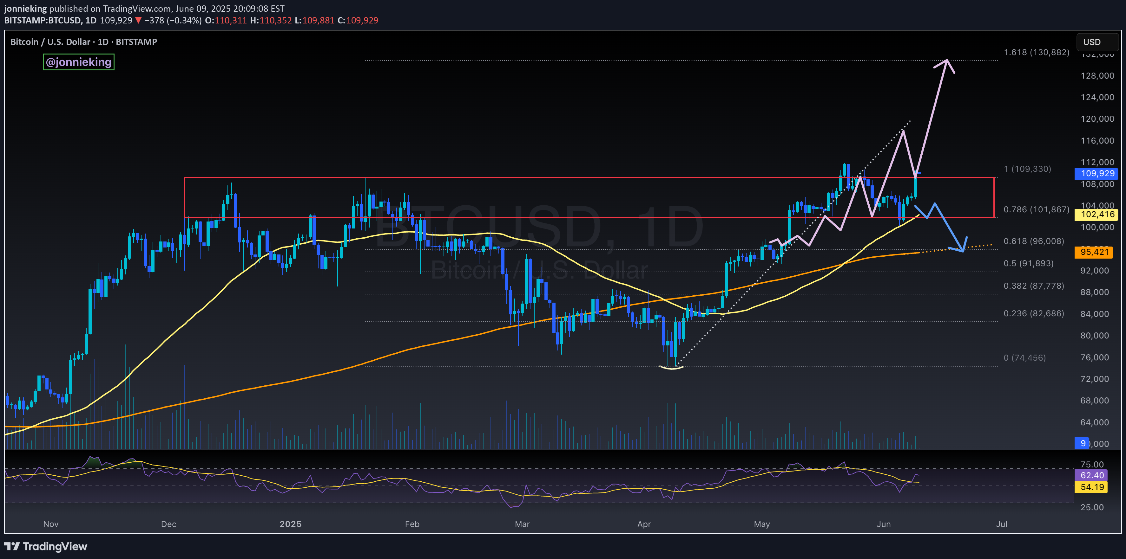Click the 128,000 price axis tick
This screenshot has width=1126, height=559.
point(1097,76)
